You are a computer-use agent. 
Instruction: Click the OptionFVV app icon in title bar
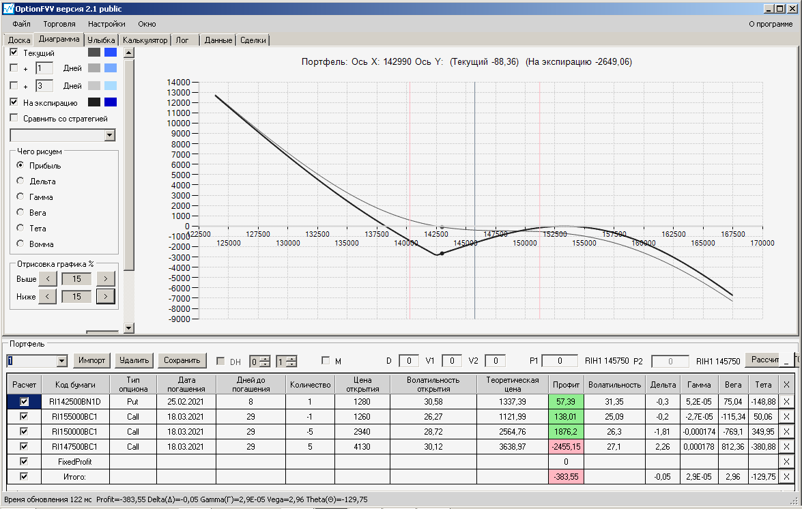coord(8,9)
